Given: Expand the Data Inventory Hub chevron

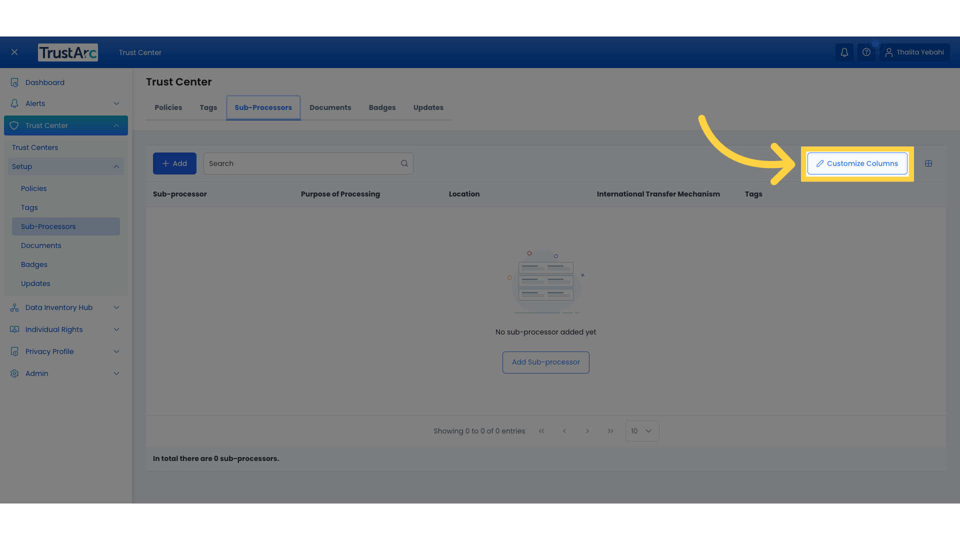Looking at the screenshot, I should point(116,307).
